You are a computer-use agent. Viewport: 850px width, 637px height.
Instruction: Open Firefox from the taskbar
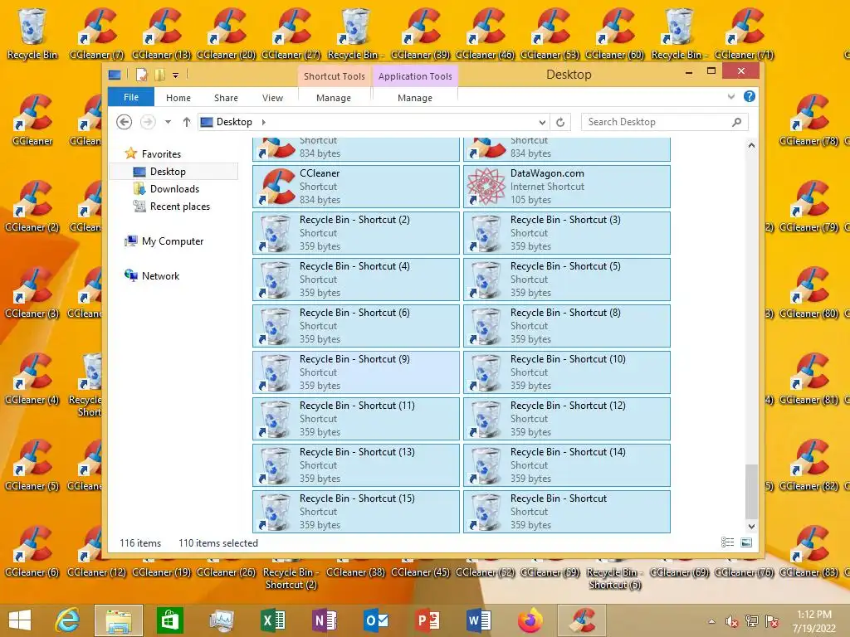tap(530, 620)
